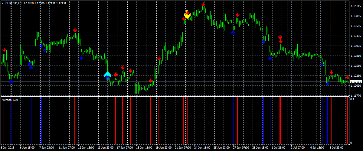Click the 5 Jul 23:00 time label
The width and height of the screenshot is (363, 151).
[x=337, y=148]
